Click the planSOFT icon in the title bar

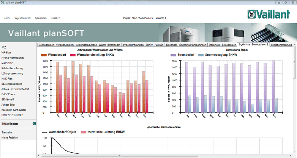pyautogui.click(x=2, y=2)
